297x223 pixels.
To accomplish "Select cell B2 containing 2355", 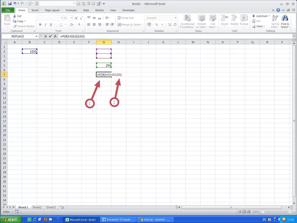I will 29,51.
